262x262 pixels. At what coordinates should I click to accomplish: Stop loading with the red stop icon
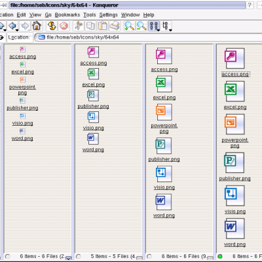point(64,26)
